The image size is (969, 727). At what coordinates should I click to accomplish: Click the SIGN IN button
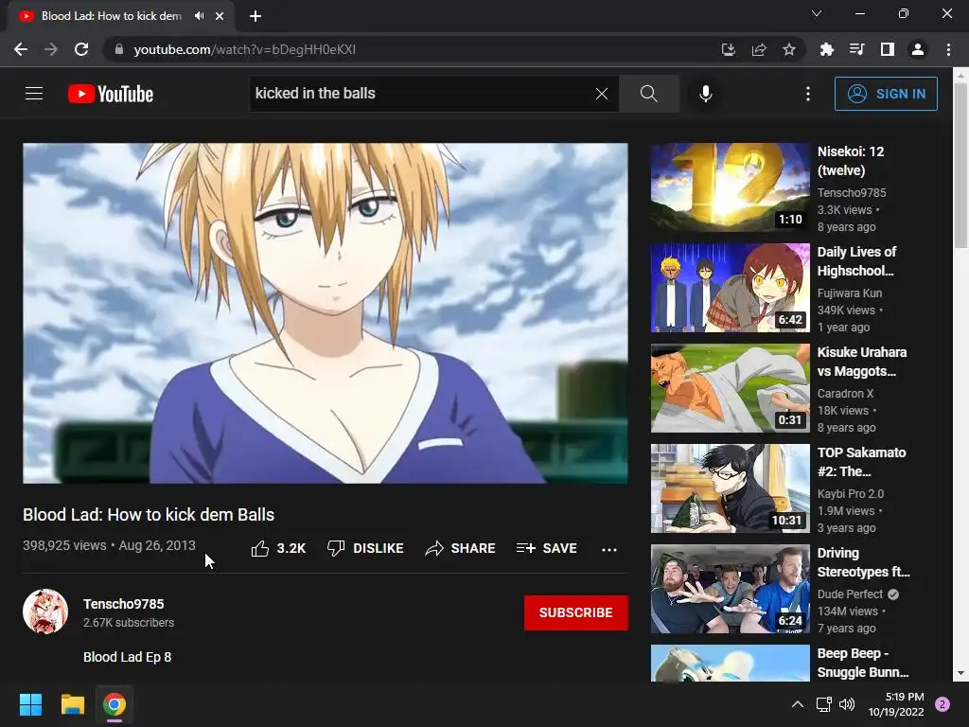coord(886,94)
